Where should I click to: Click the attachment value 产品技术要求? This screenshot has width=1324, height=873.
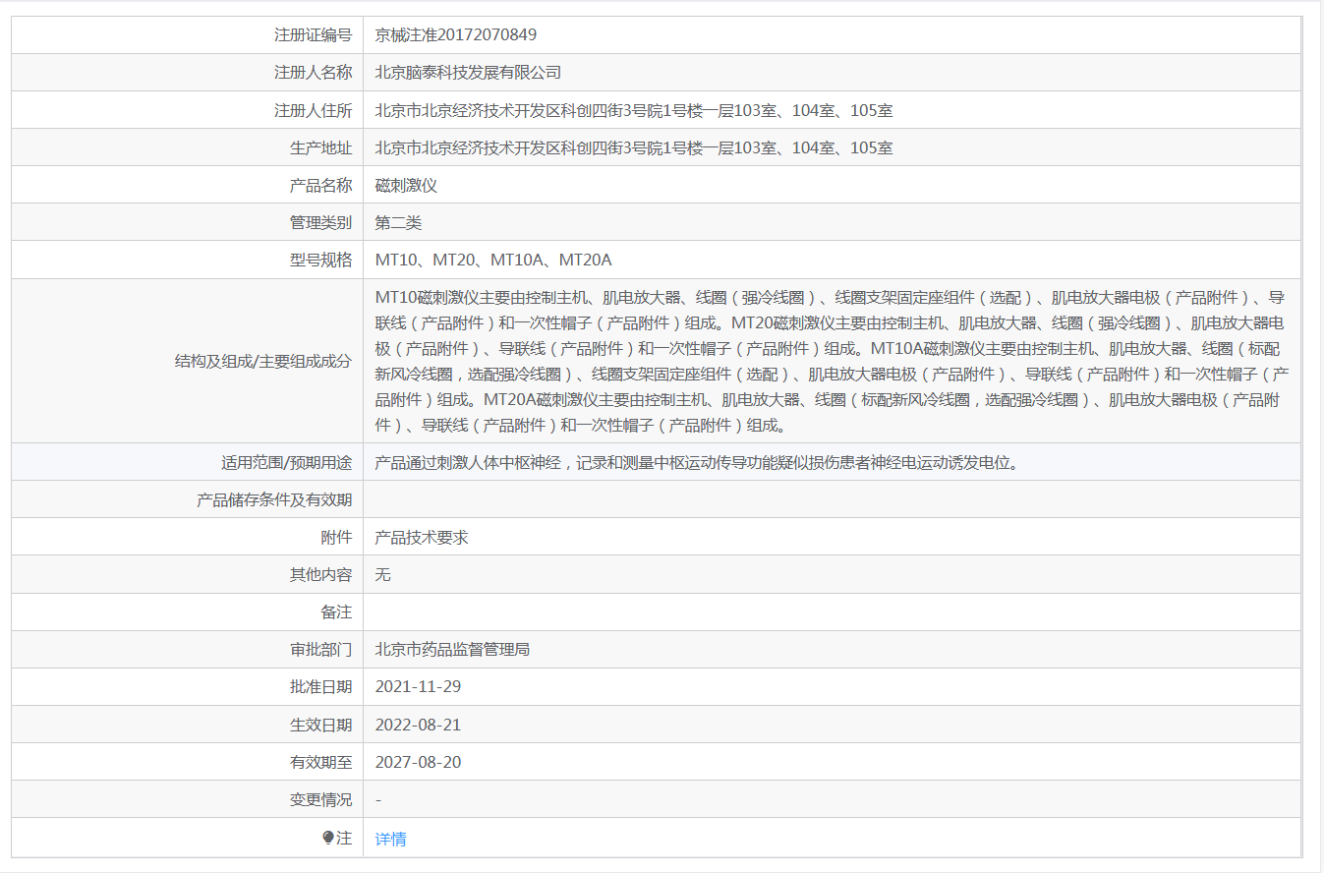[x=422, y=538]
